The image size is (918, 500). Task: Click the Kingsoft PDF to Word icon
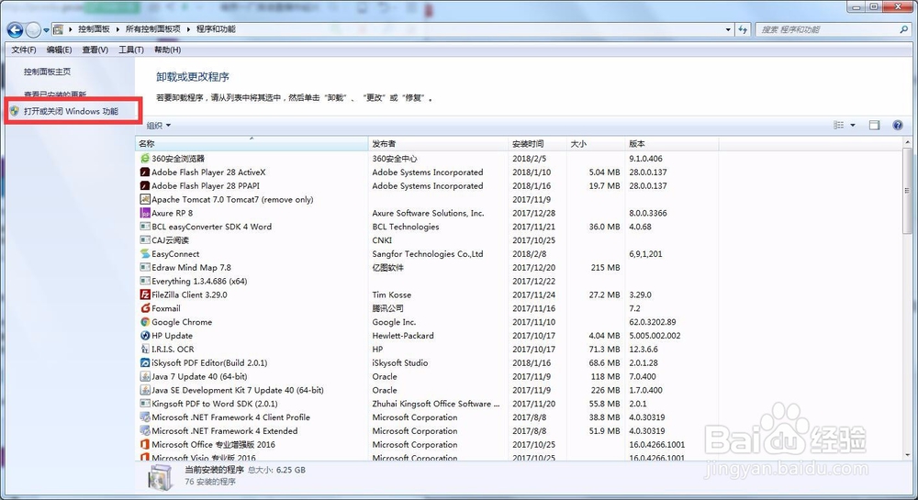pos(145,404)
